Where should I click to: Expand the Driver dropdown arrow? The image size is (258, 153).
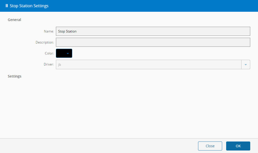(246, 64)
